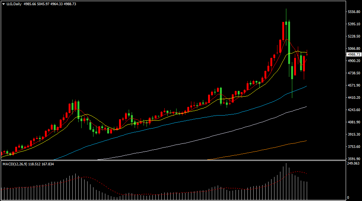Click the MACD scale value 249.063

click(x=353, y=163)
